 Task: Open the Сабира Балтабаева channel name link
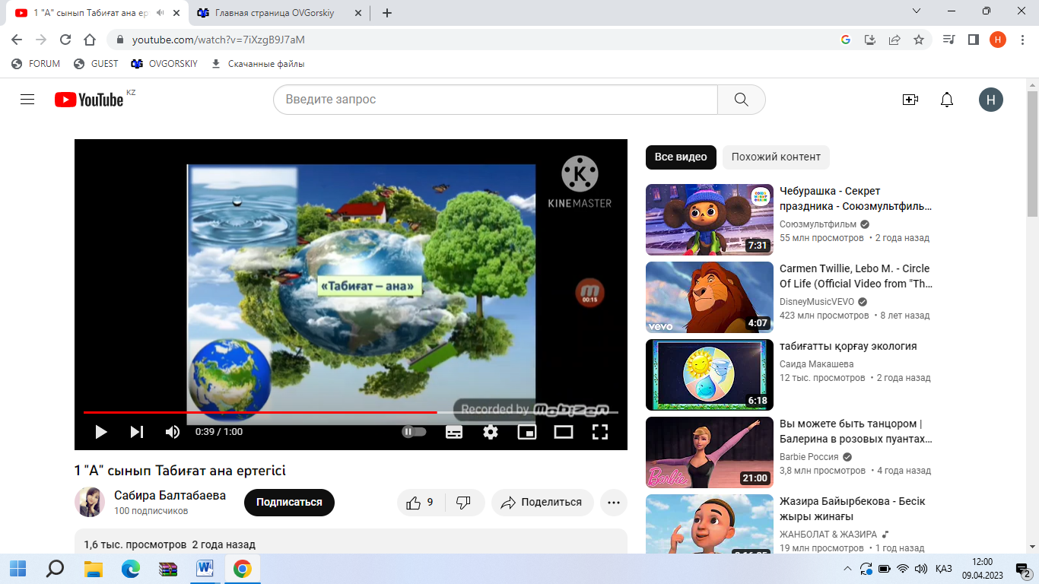click(x=170, y=496)
